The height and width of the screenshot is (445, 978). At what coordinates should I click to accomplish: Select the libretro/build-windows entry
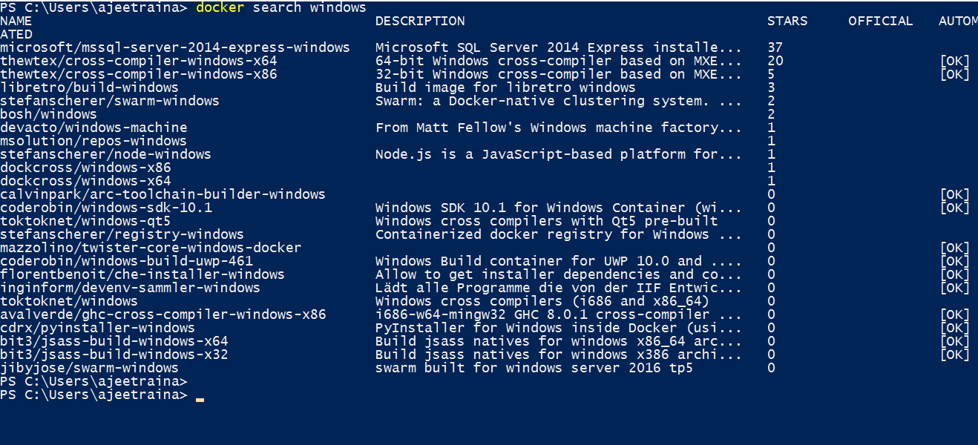pos(89,88)
